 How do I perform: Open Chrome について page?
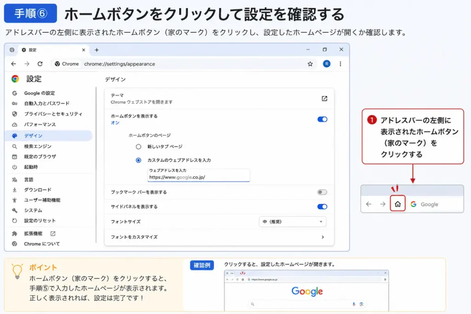[x=42, y=244]
